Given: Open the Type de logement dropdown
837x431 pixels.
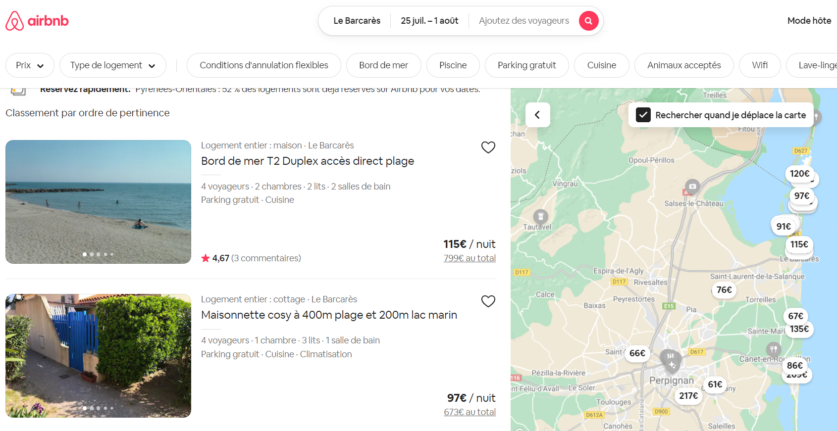Looking at the screenshot, I should point(113,65).
